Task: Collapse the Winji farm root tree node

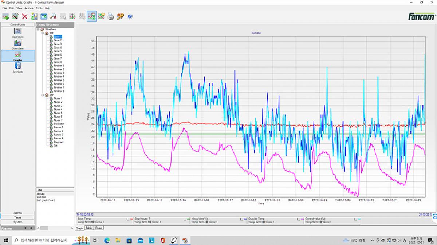Action: (x=38, y=29)
